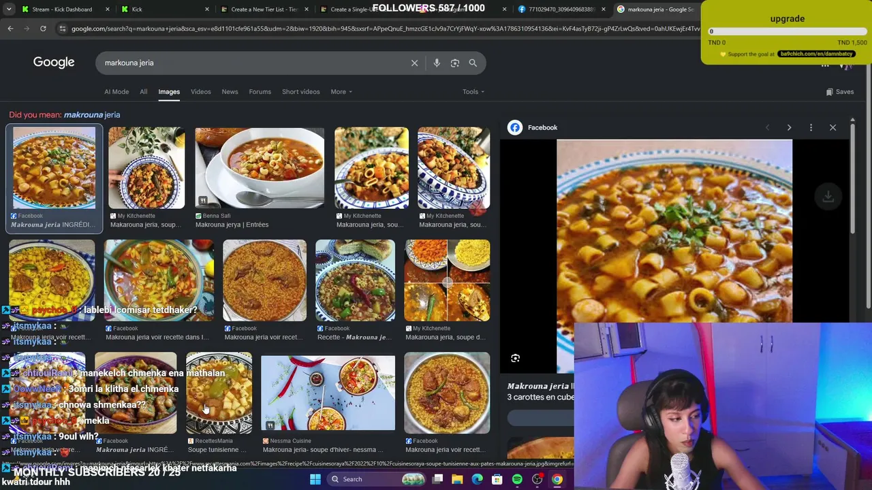Screen dimensions: 872x490
Task: Open the Create a New Tier List tab
Action: [264, 10]
